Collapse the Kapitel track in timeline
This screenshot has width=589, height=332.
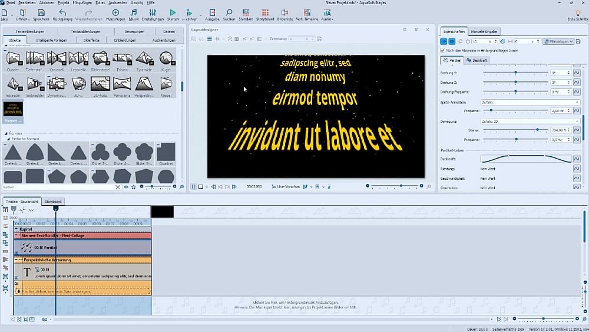(16, 229)
